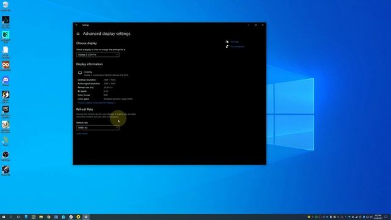Click the Give feedback icon

click(x=227, y=46)
